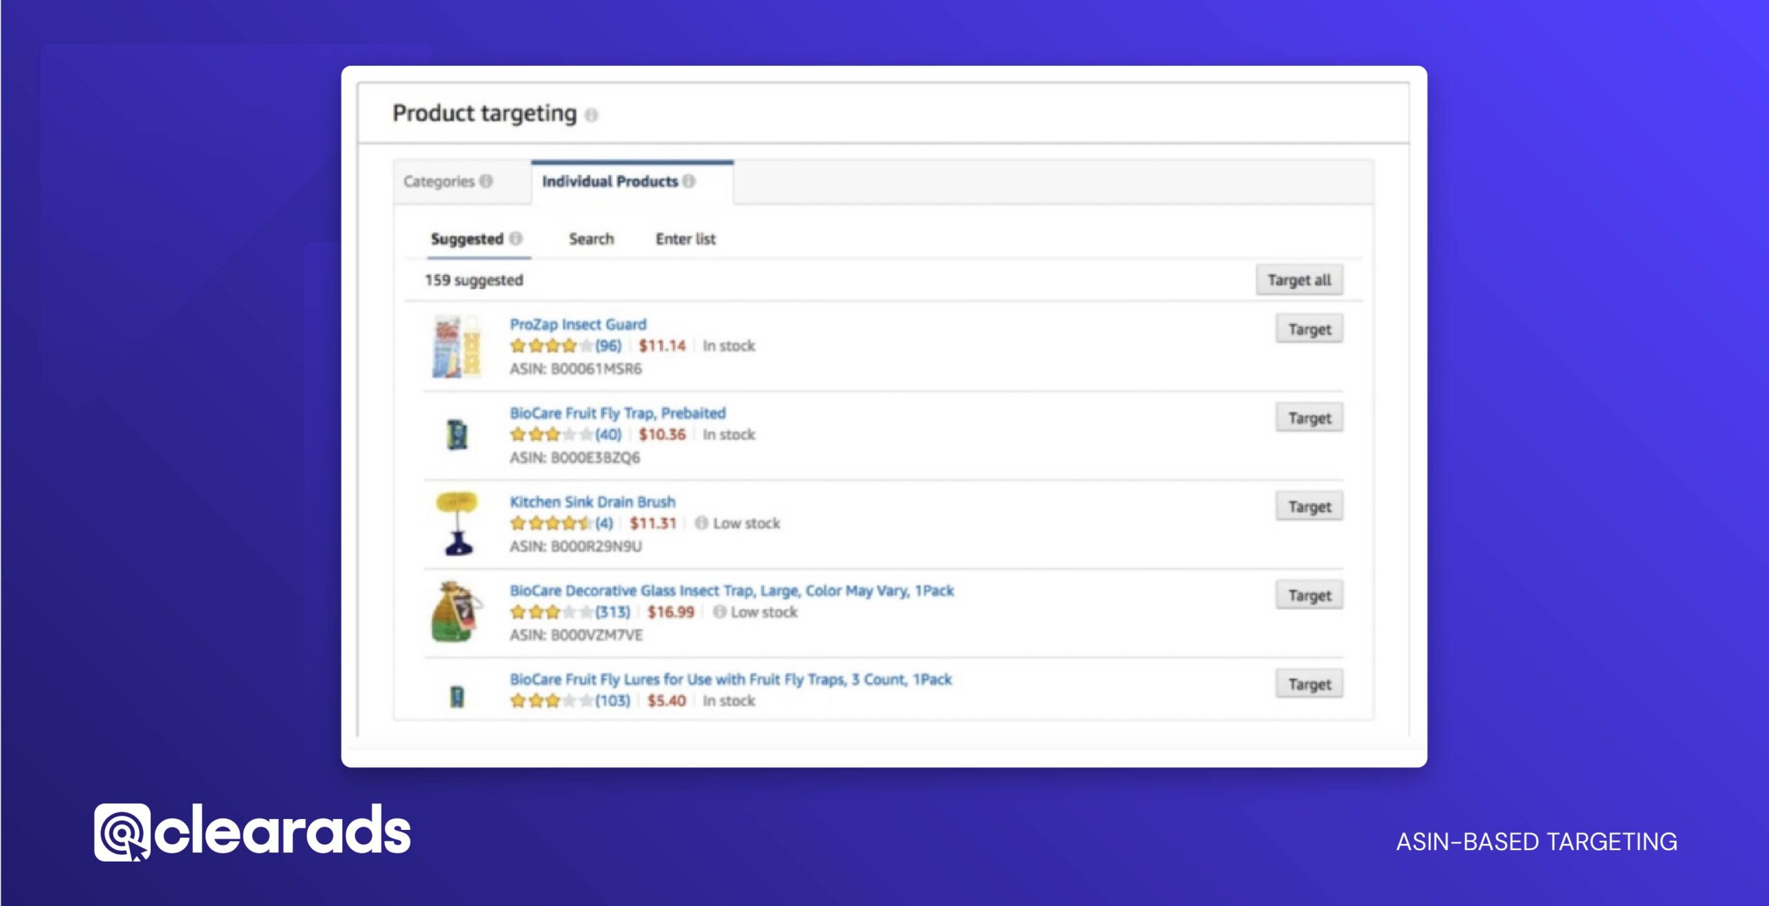Open the info tooltip on Individual Products tab

tap(688, 181)
